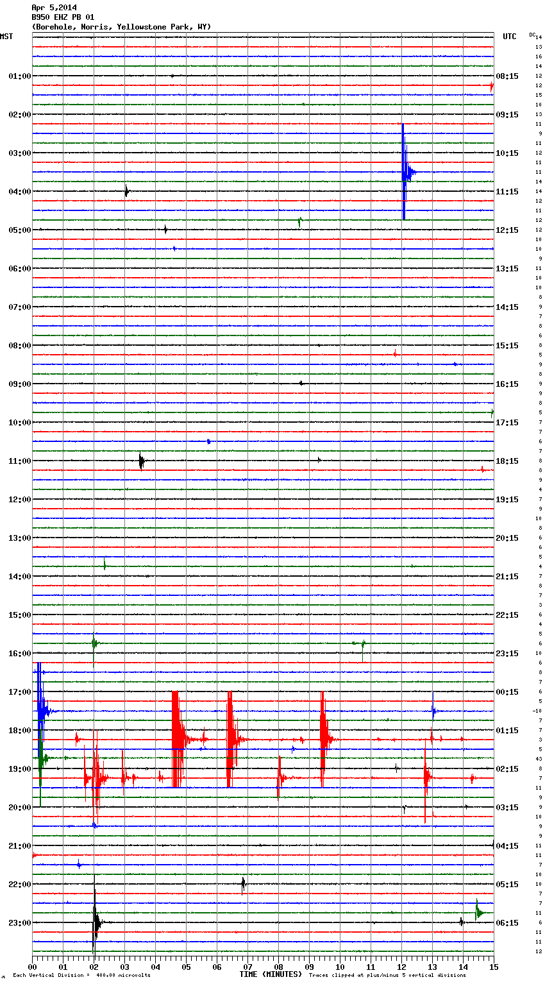Click the "18:15" UTC time label
Screen dimensions: 545x984
(x=507, y=461)
